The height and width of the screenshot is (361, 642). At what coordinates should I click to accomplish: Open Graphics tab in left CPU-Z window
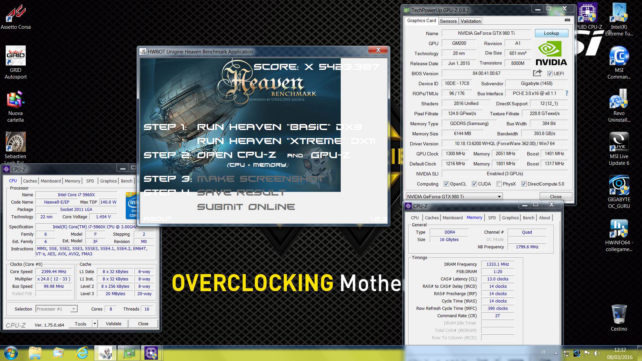point(109,181)
